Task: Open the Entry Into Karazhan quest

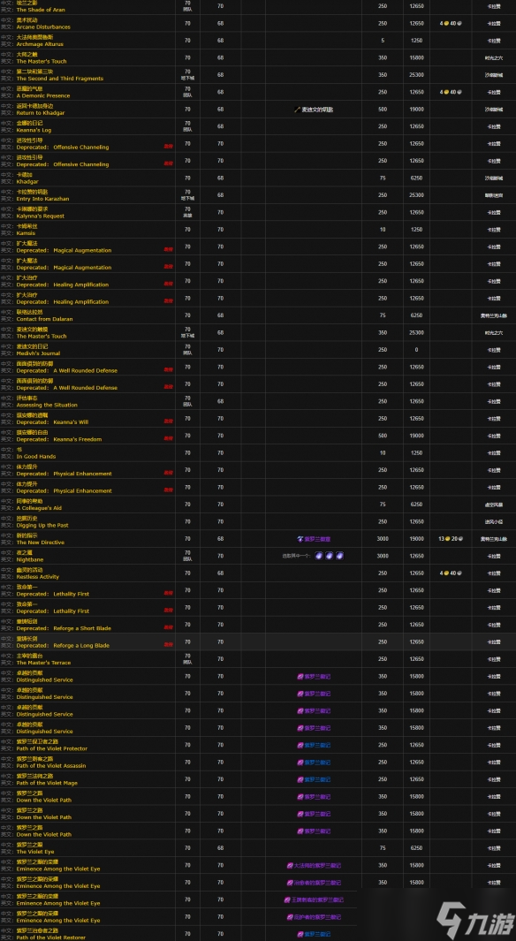Action: click(42, 199)
